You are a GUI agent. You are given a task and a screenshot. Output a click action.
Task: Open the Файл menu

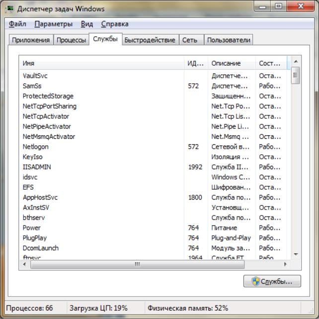pos(17,24)
